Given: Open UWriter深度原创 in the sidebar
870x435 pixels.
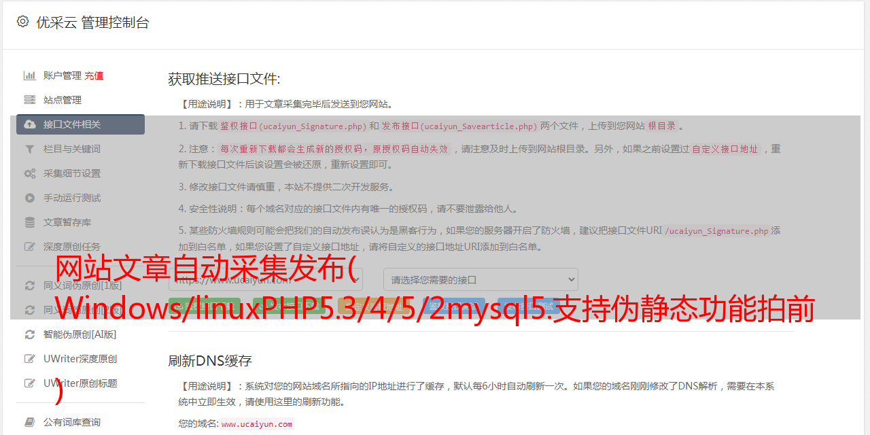Looking at the screenshot, I should coord(80,359).
